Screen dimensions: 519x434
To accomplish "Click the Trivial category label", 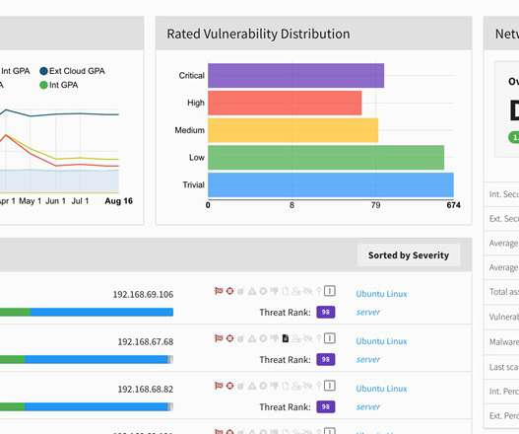I will point(194,185).
